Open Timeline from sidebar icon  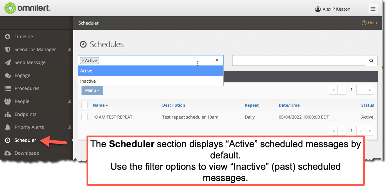[8, 37]
